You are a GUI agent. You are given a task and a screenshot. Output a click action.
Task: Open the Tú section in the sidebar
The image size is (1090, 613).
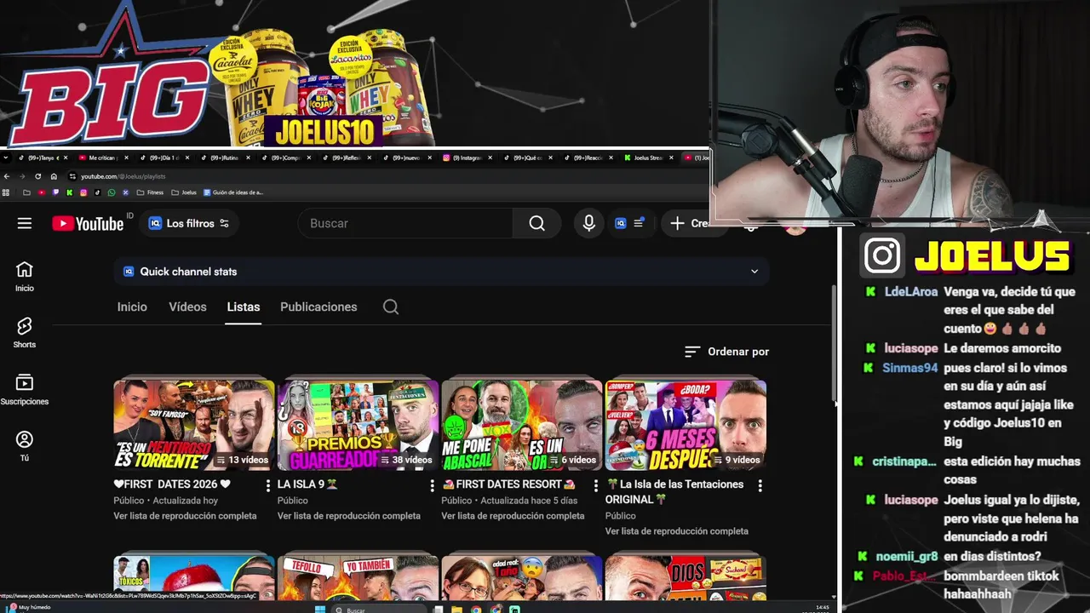[24, 446]
